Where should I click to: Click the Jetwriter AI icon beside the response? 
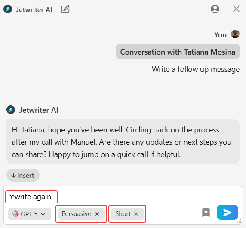[11, 110]
